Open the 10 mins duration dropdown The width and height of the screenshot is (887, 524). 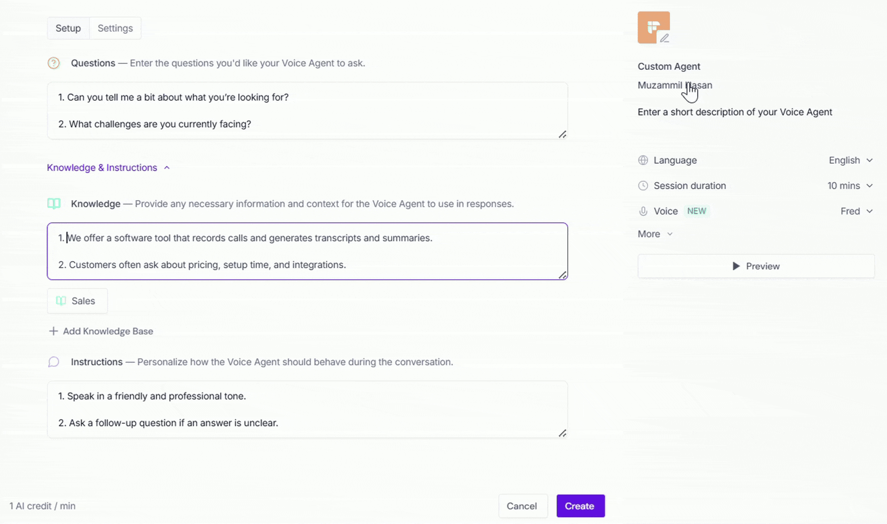click(850, 186)
